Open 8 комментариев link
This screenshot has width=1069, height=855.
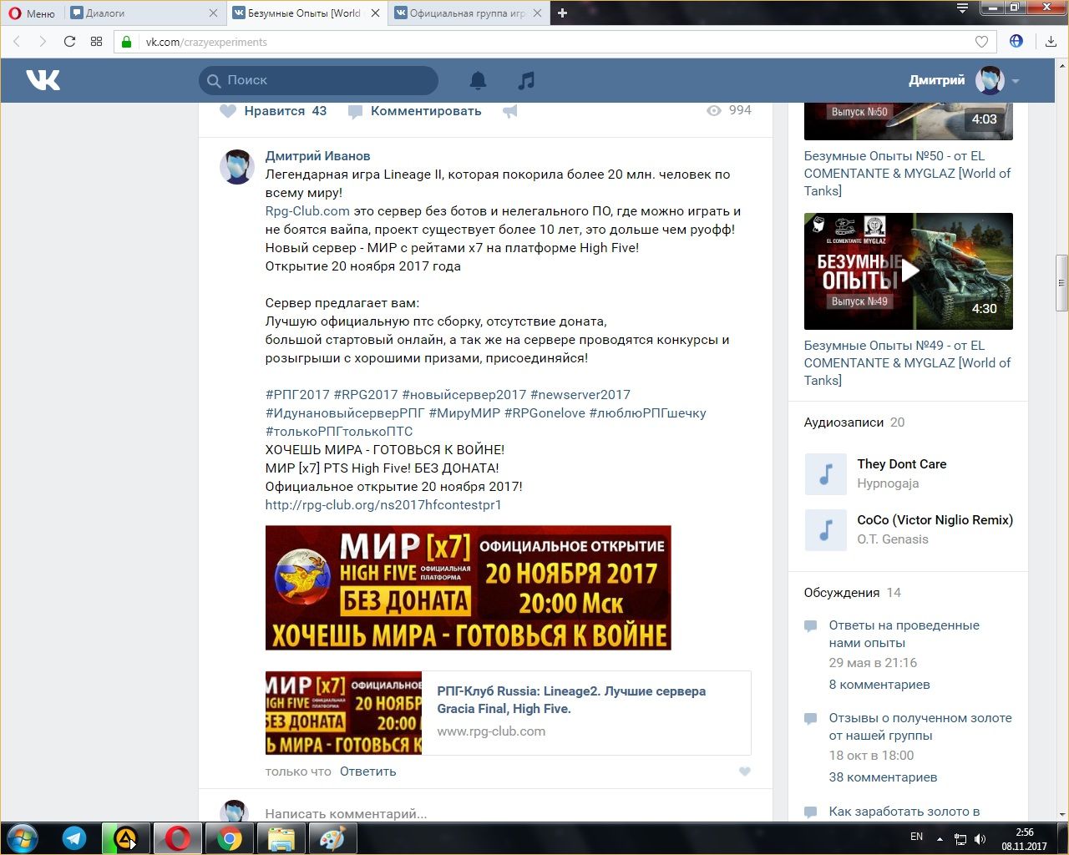[x=879, y=685]
